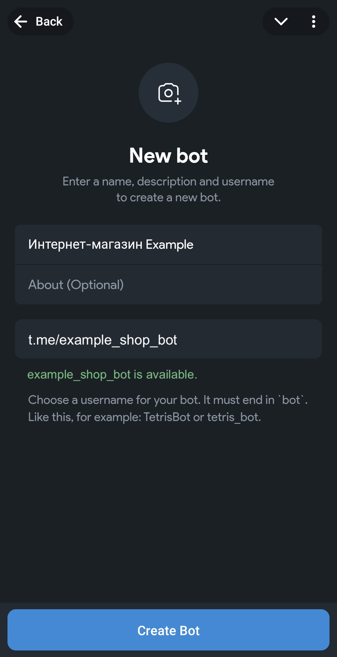This screenshot has height=657, width=337.
Task: Click the add-photo avatar placeholder circle
Action: click(x=168, y=93)
